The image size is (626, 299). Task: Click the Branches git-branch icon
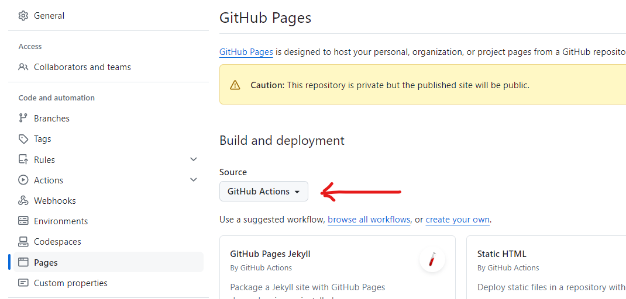pyautogui.click(x=23, y=119)
